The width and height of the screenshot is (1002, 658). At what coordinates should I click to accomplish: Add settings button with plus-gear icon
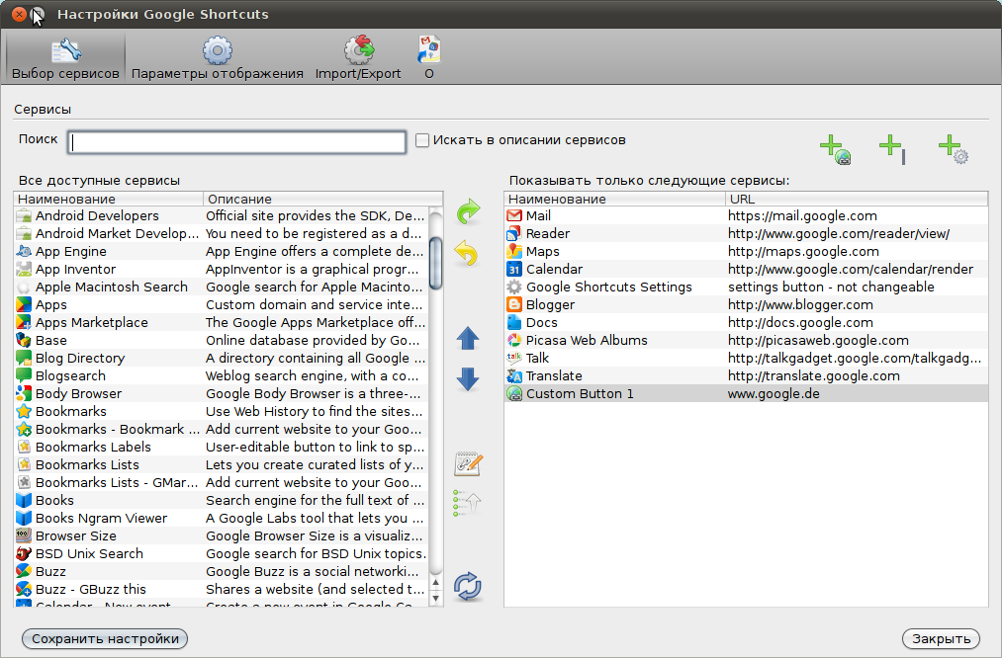[954, 149]
